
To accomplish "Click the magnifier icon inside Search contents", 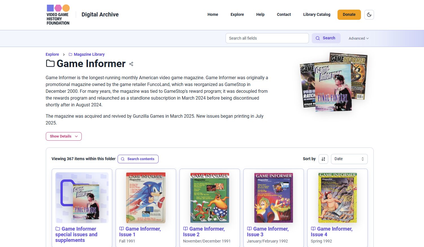I will [123, 159].
